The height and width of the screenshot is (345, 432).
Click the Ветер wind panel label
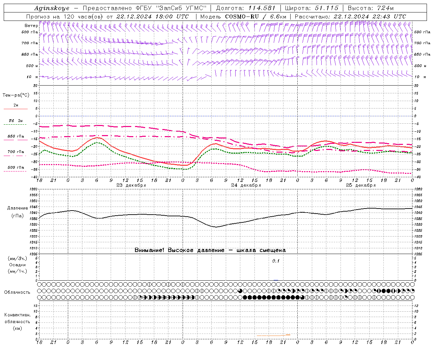point(31,26)
